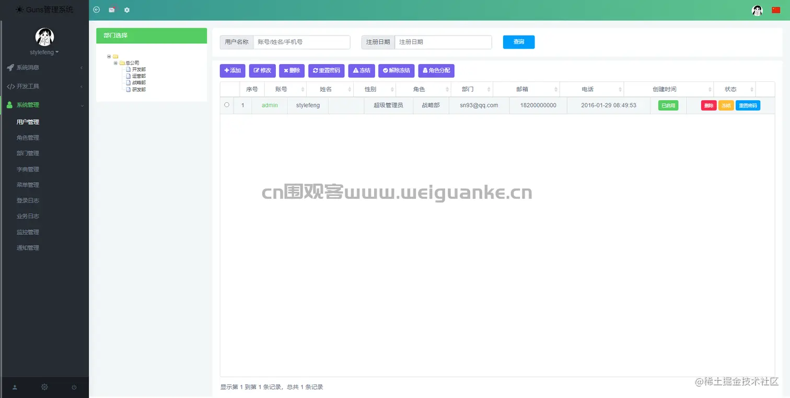Image resolution: width=790 pixels, height=398 pixels.
Task: Select 战略部 in the department tree
Action: (x=139, y=82)
